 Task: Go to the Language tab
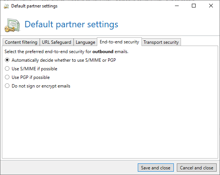pyautogui.click(x=85, y=42)
